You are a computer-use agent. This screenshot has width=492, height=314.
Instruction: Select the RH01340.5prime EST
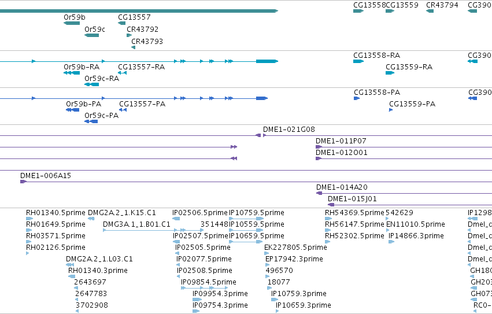click(29, 219)
